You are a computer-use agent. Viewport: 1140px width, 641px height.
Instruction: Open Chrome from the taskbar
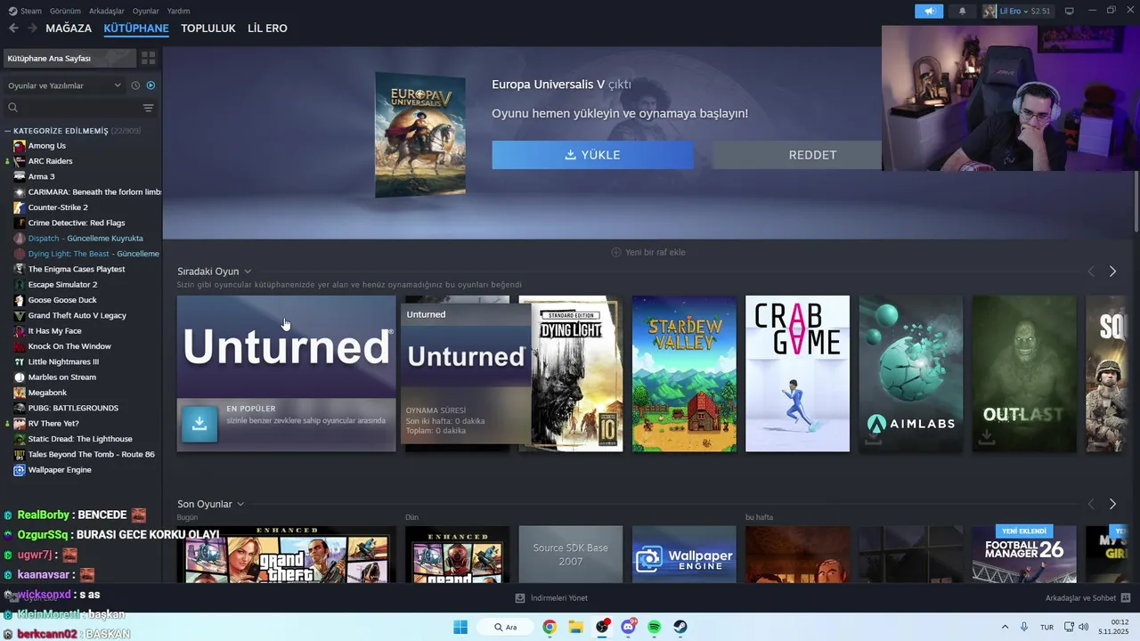550,627
